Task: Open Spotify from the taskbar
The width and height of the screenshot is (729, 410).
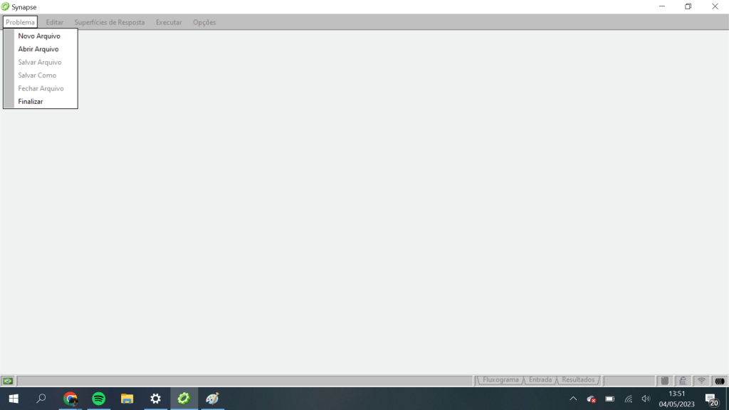Action: tap(98, 399)
